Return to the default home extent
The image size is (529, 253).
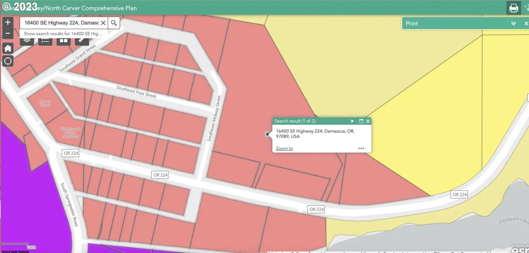8,48
